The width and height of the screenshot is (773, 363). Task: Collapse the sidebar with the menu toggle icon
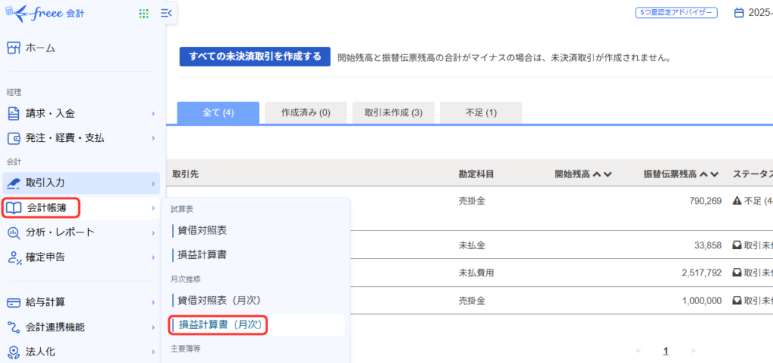[x=167, y=13]
